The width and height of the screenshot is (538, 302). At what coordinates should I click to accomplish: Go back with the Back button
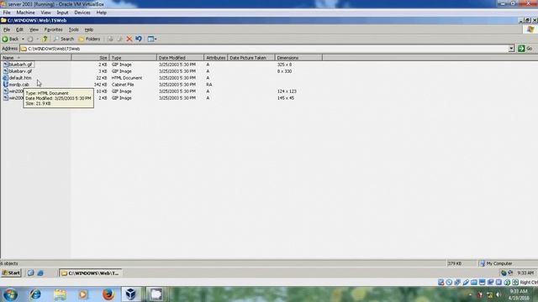click(10, 39)
